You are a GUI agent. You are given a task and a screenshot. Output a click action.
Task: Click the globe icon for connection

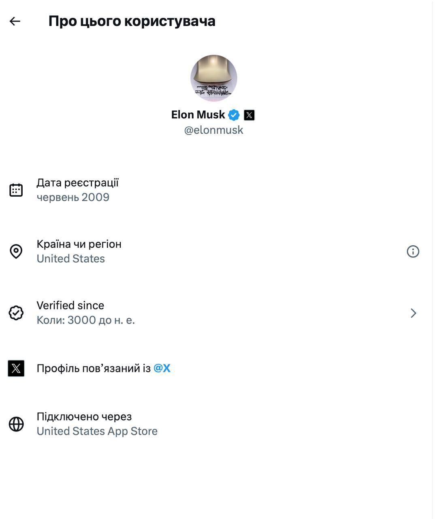point(16,424)
